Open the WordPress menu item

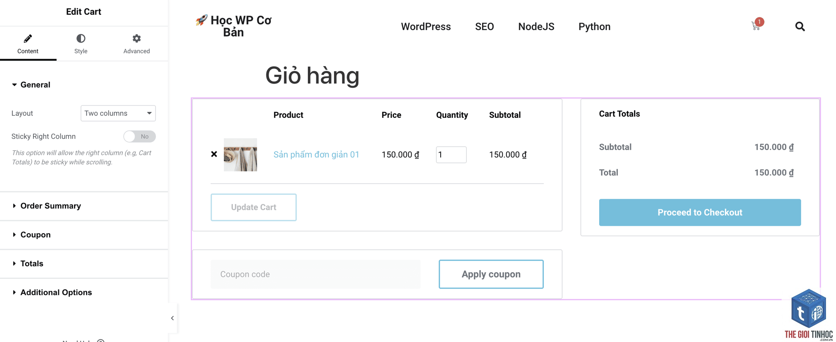426,27
